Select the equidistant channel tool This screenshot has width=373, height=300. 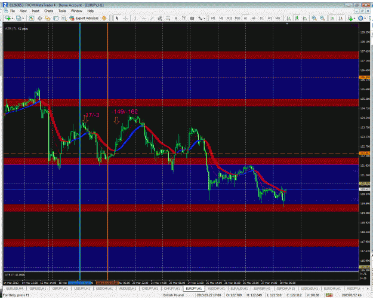click(x=160, y=18)
